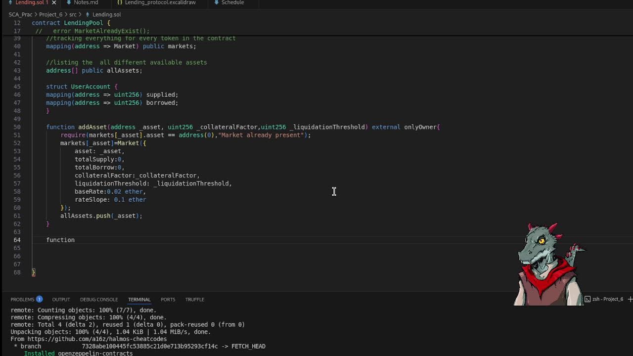Click the excalidraw braces file icon
The height and width of the screenshot is (356, 633).
tap(120, 2)
